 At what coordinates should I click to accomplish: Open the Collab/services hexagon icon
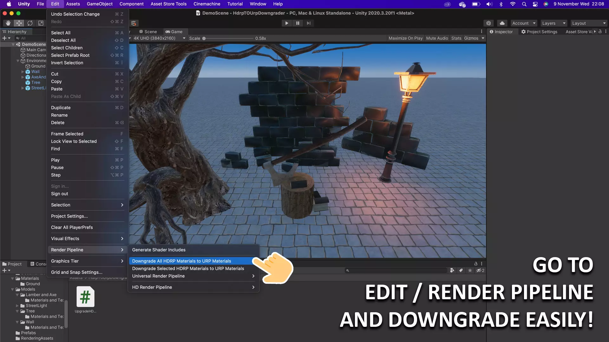click(488, 23)
